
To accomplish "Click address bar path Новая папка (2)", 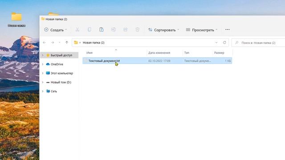I will [94, 43].
